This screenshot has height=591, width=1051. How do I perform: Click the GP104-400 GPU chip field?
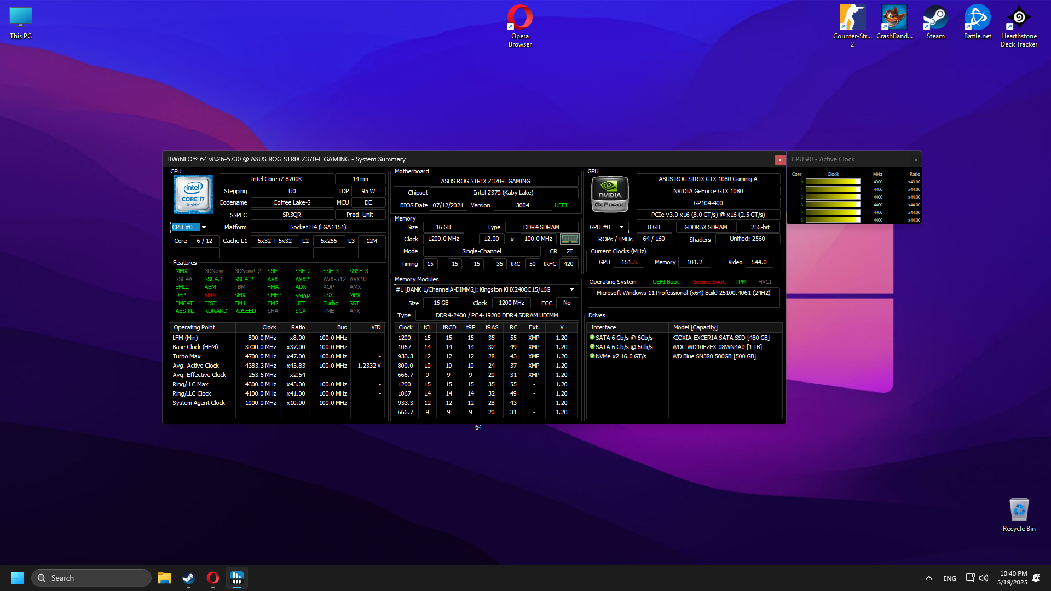(x=708, y=203)
